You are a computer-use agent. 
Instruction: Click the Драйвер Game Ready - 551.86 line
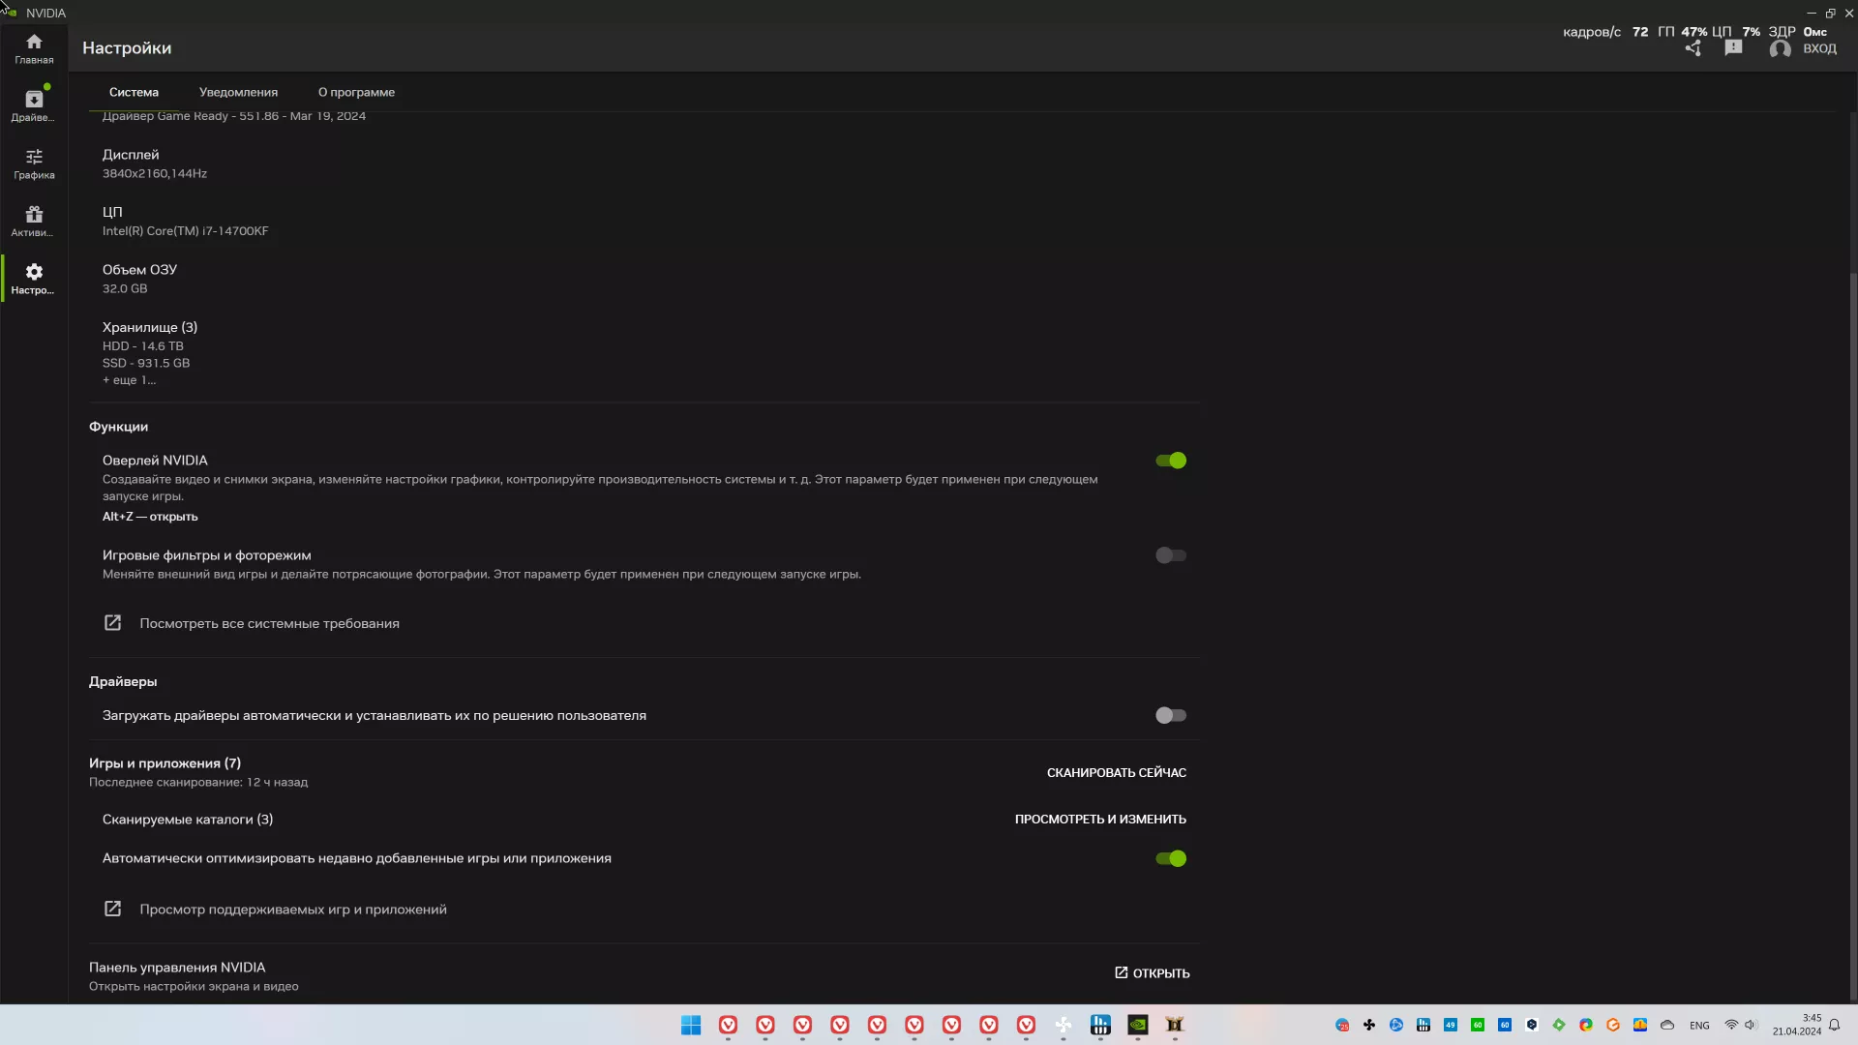point(234,116)
